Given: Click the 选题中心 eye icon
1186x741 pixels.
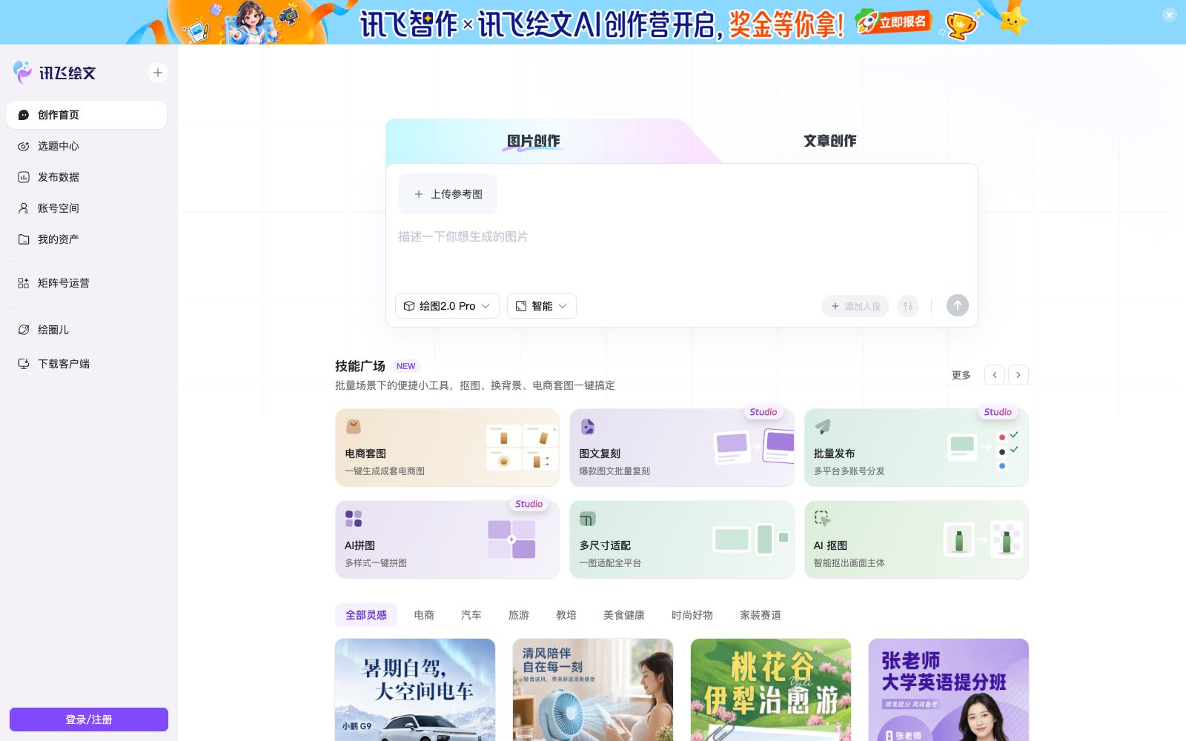Looking at the screenshot, I should (x=24, y=146).
